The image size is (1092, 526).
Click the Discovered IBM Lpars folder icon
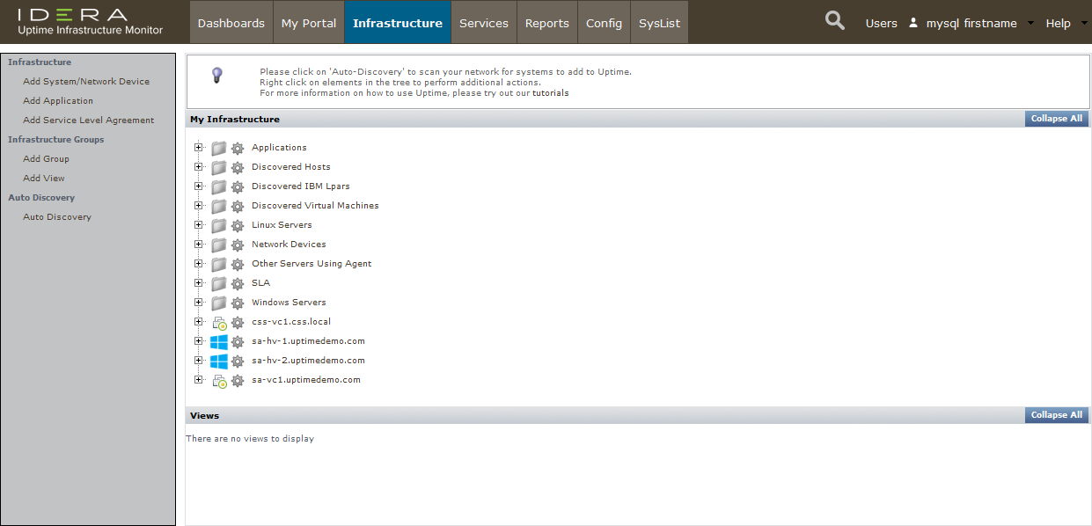[219, 186]
